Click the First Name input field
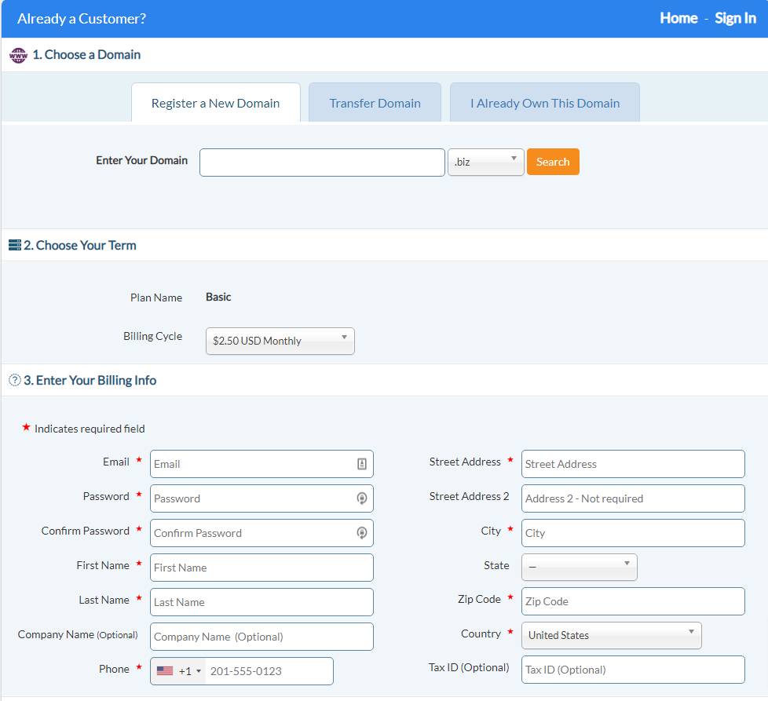Image resolution: width=768 pixels, height=701 pixels. point(261,568)
